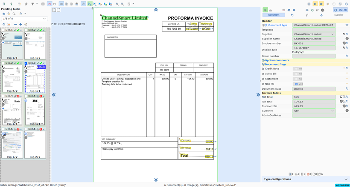Screen dimensions: 350x187
Task: Toggle the Is Statement switch
Action: pos(297,79)
